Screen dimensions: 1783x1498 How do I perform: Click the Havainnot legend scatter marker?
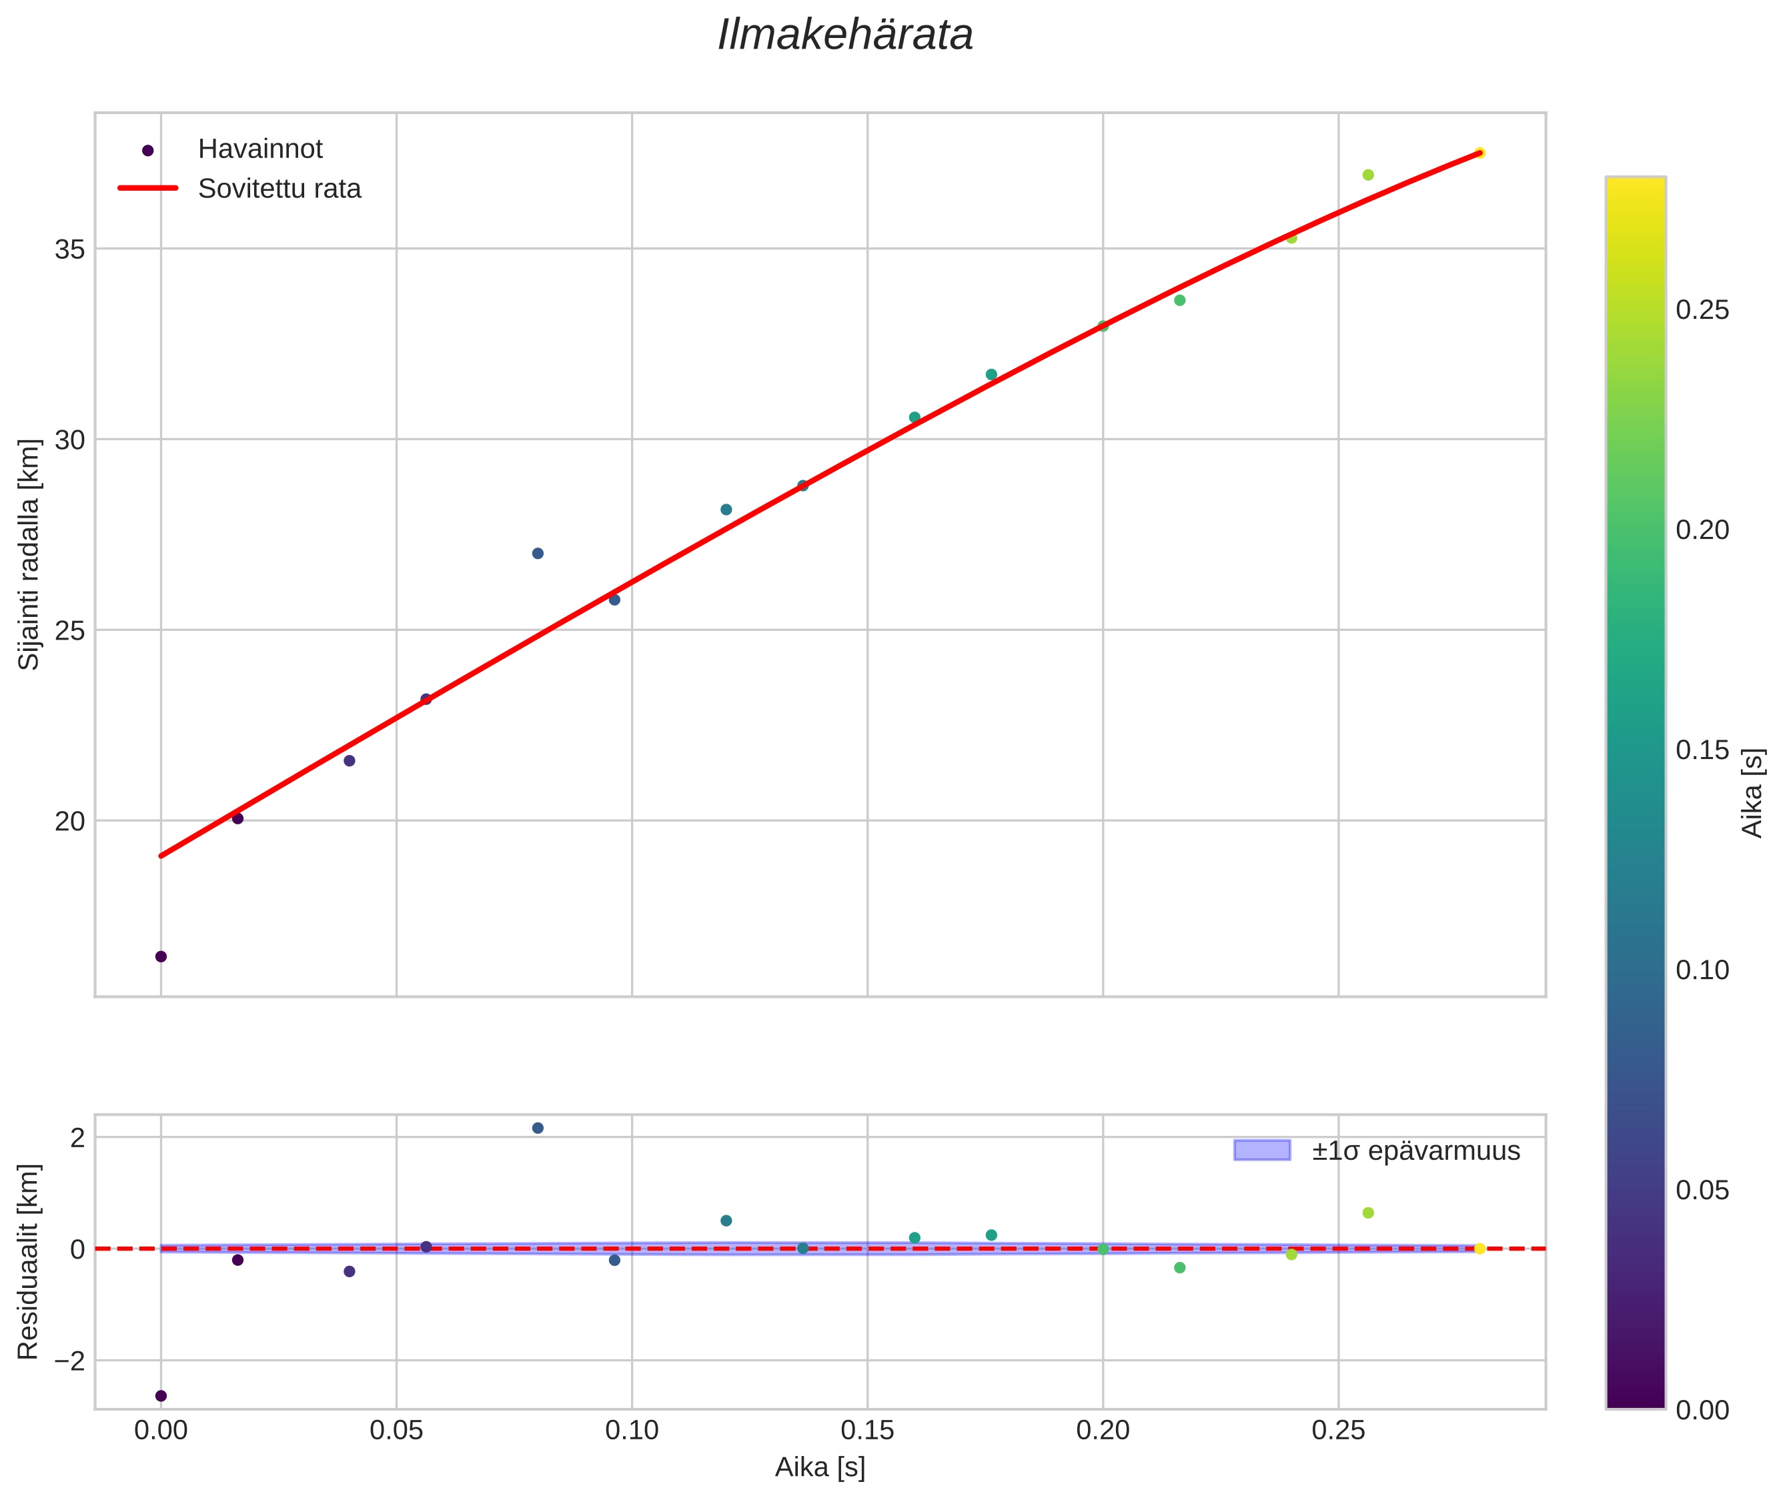point(148,150)
